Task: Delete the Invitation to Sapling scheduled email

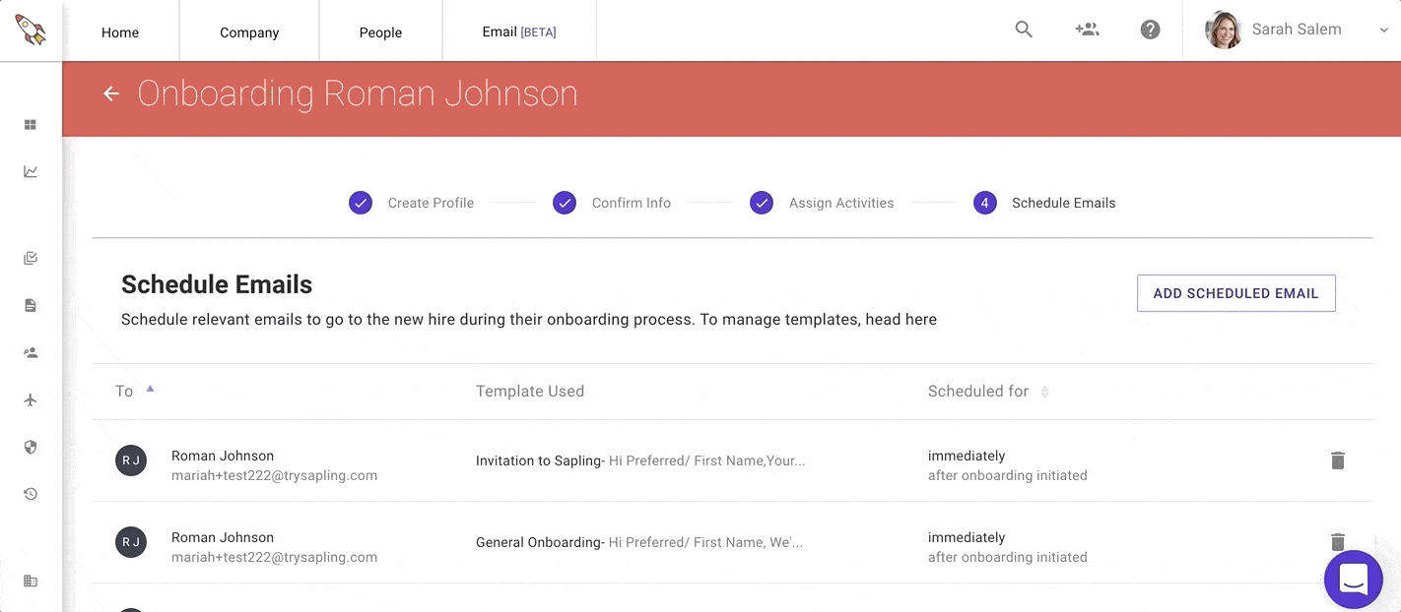Action: click(x=1337, y=460)
